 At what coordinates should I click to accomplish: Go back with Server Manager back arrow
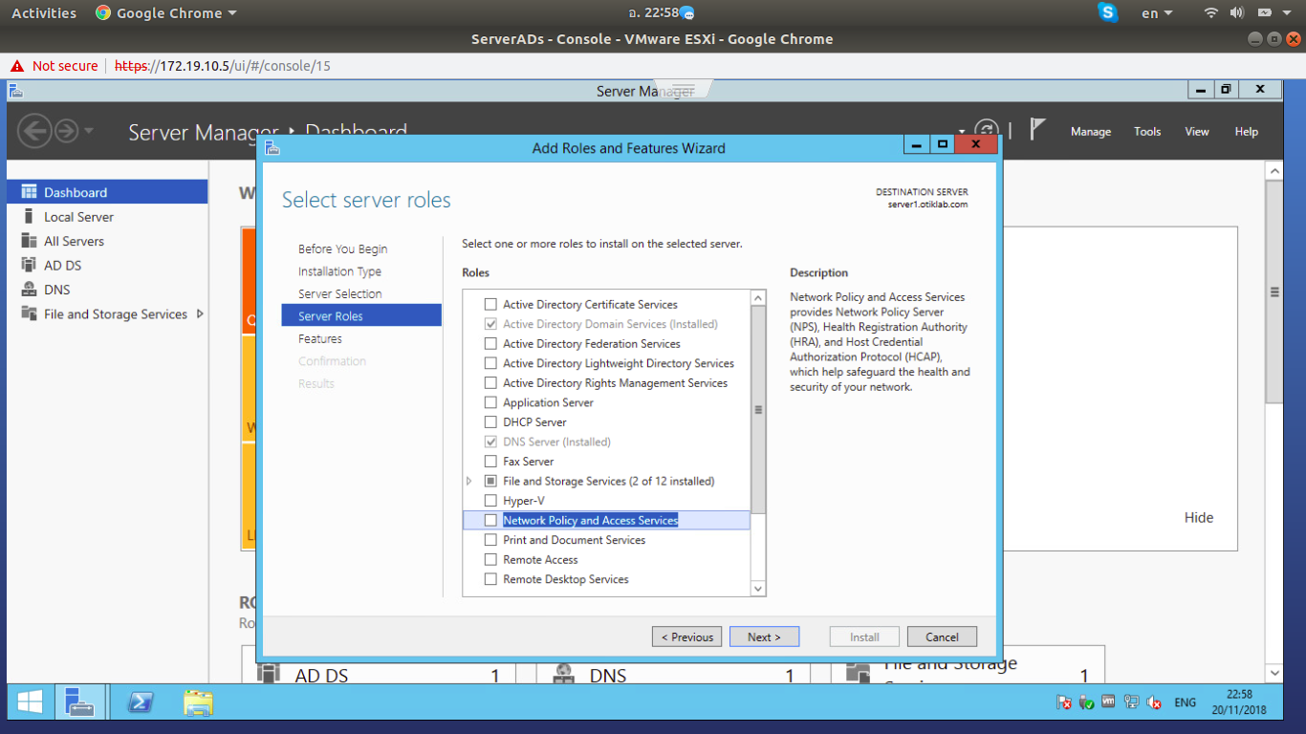tap(34, 131)
